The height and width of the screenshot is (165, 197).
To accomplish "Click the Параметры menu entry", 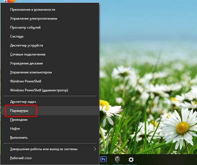I will point(50,111).
